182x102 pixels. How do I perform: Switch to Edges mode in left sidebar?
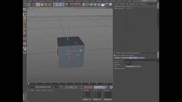[x=25, y=30]
